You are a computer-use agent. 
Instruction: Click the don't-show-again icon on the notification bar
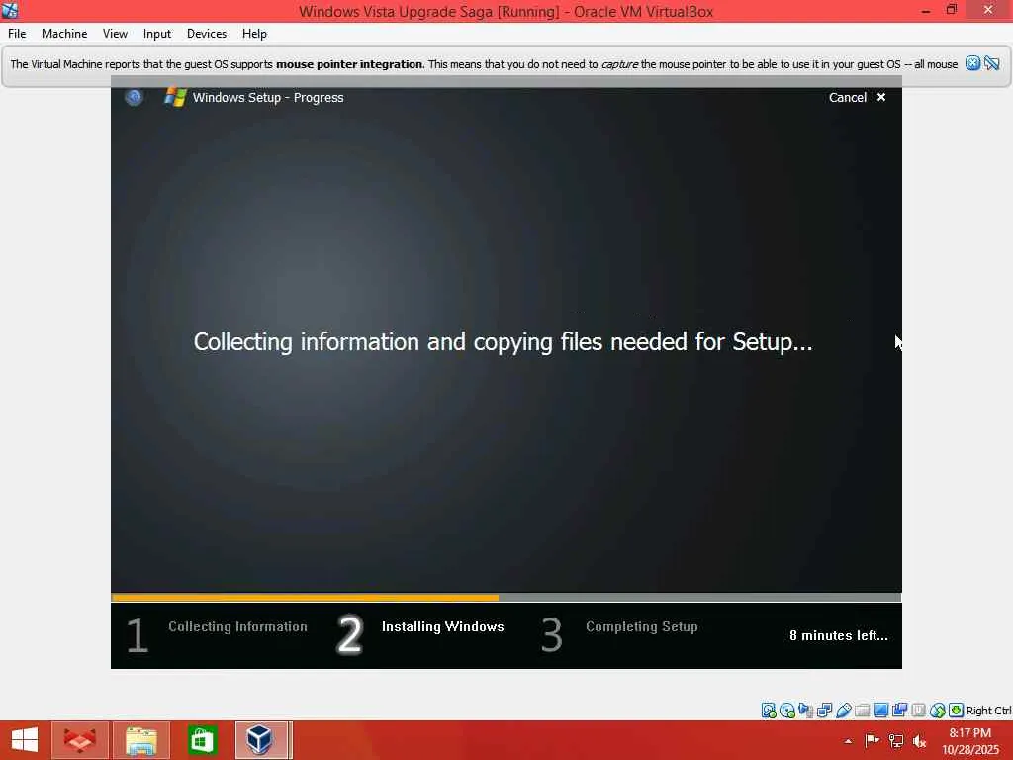click(992, 63)
